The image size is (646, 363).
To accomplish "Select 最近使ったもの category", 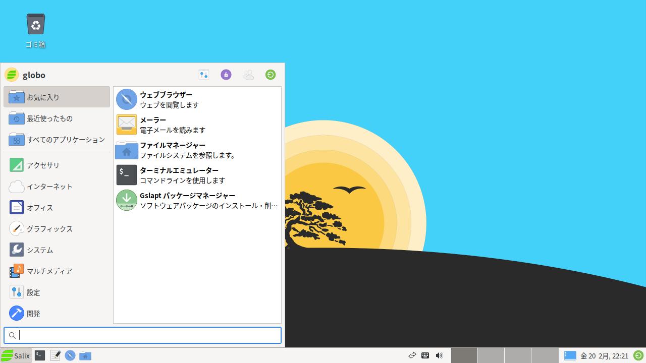I will (x=57, y=118).
